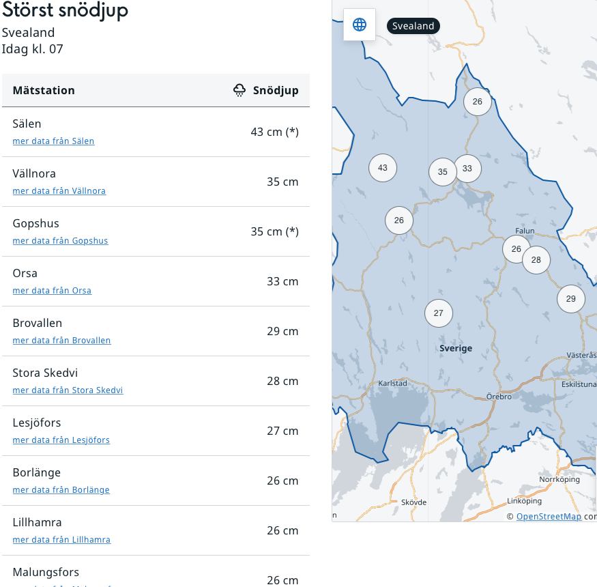597x587 pixels.
Task: Select the 35 cm map marker
Action: 443,172
